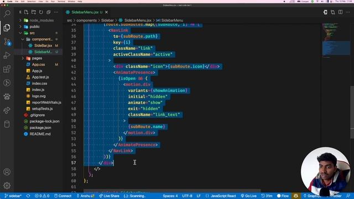Click errors and warnings count in status bar
Image resolution: width=354 pixels, height=199 pixels.
click(42, 196)
